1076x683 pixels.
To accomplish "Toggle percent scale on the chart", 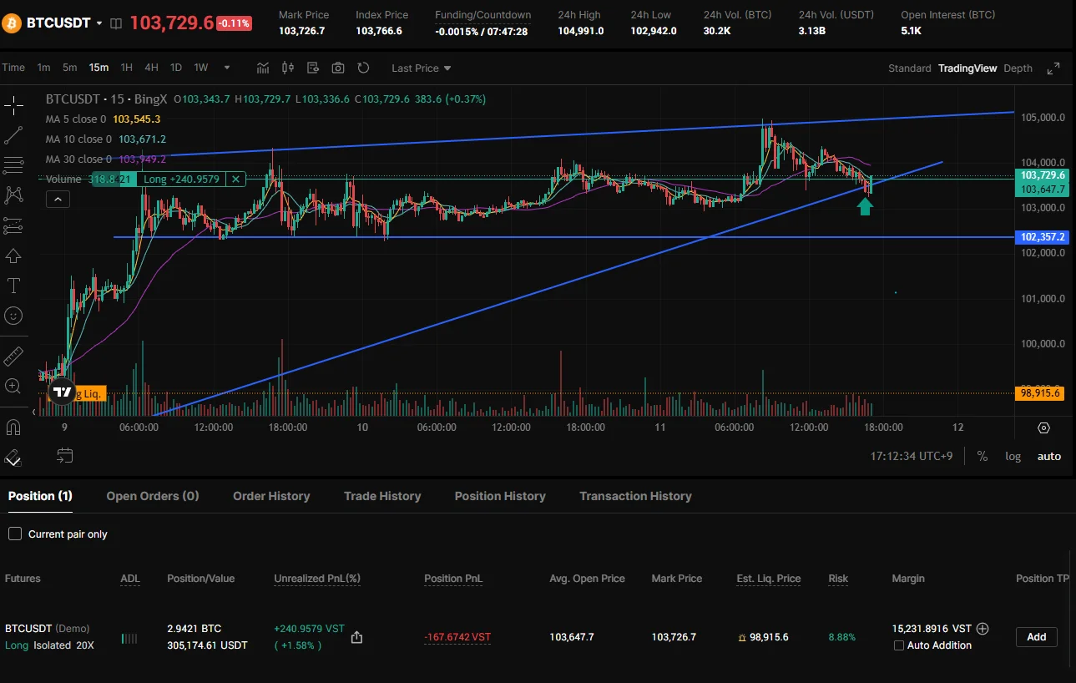I will (983, 456).
